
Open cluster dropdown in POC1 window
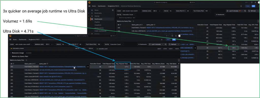pos(24,44)
